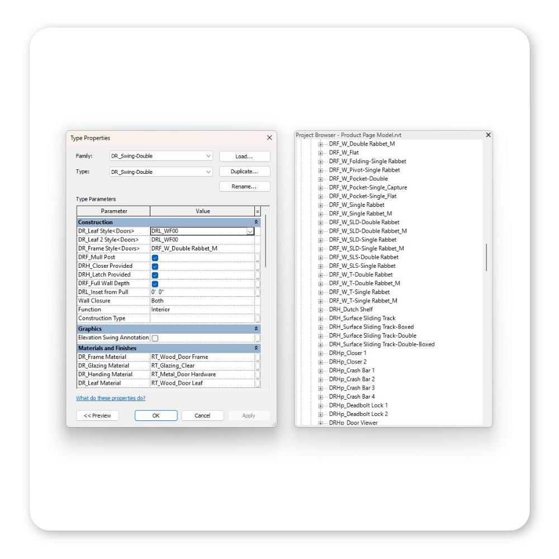Select DRF_W_Single Rabbet tree item
This screenshot has width=559, height=559.
[x=357, y=205]
